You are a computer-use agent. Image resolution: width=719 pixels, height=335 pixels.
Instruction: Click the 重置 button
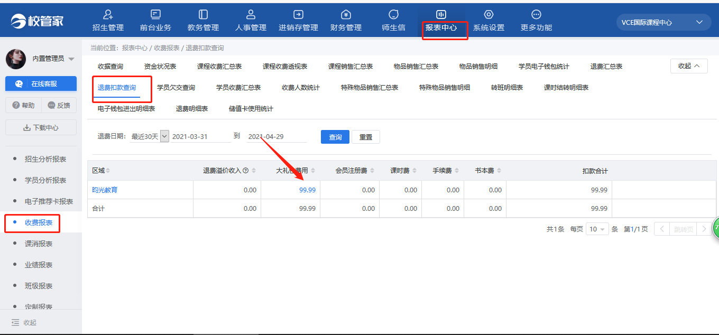366,137
